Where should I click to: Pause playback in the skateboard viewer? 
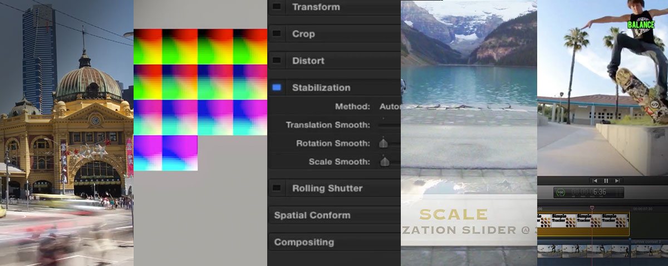click(x=606, y=181)
